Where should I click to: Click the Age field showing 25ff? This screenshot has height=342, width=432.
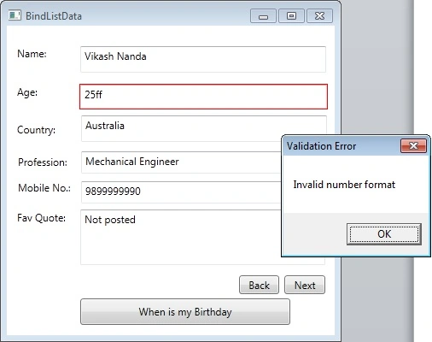(203, 97)
